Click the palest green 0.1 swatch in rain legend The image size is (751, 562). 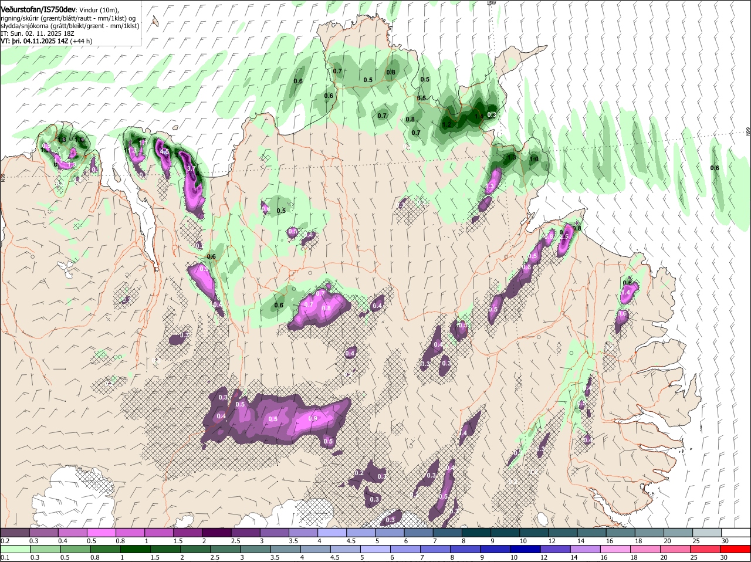(15, 549)
